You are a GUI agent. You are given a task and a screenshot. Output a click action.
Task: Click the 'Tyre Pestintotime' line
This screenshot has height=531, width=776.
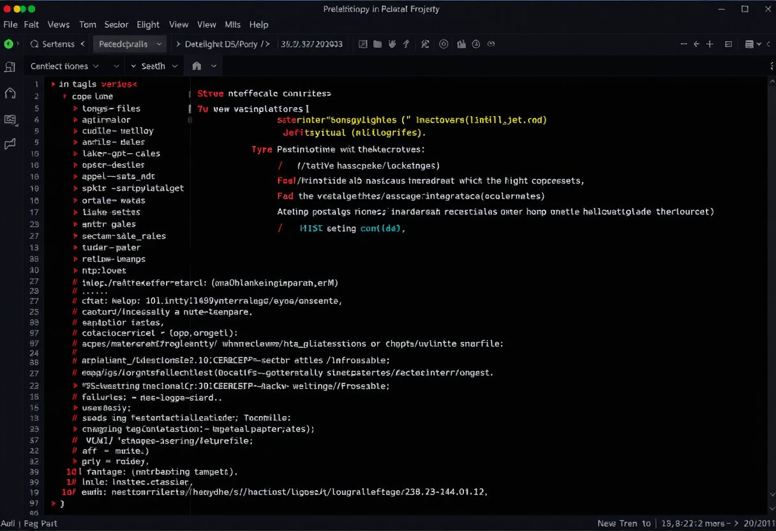pyautogui.click(x=338, y=149)
